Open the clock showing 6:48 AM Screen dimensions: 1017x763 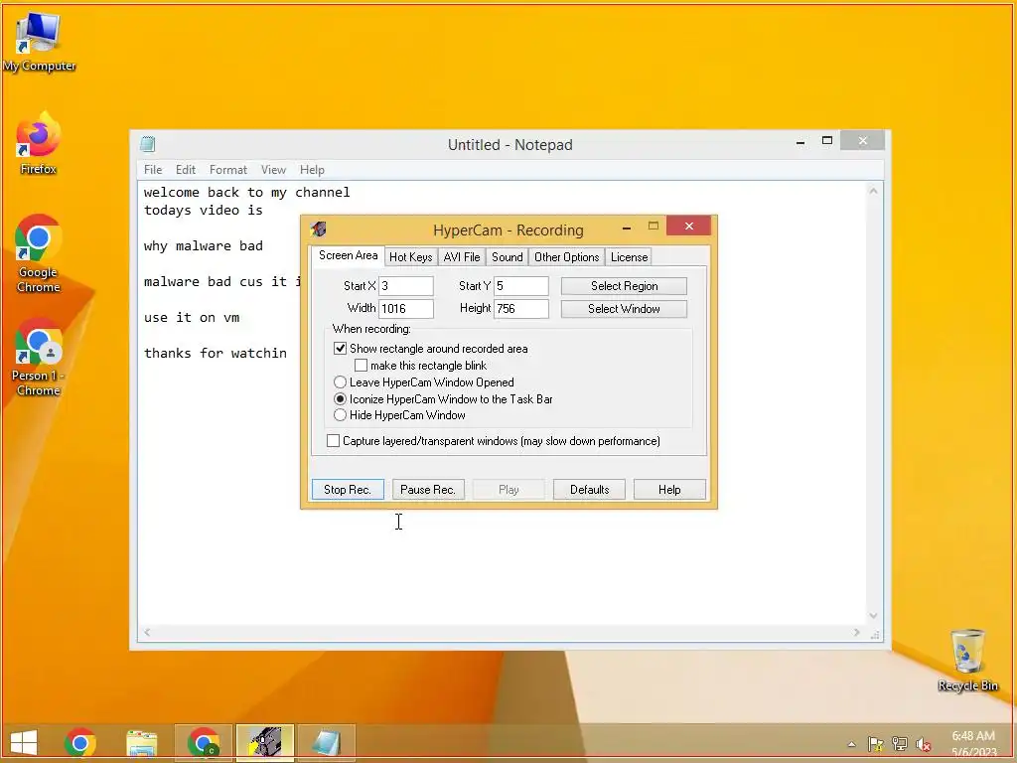pos(973,744)
